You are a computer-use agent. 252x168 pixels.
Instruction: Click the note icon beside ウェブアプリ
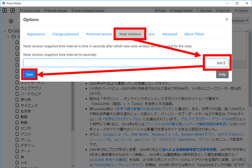coord(17,88)
